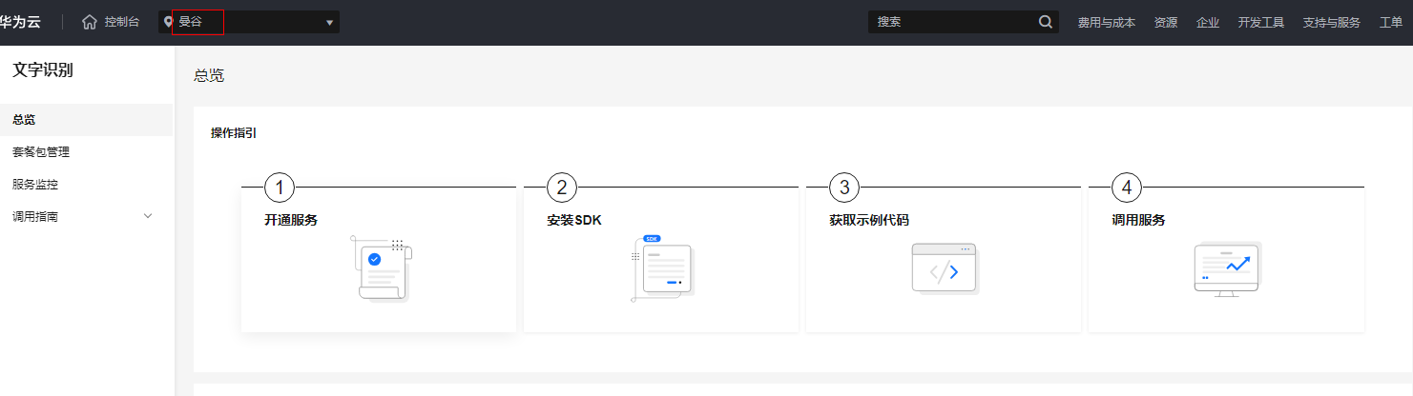
Task: Click the 支持与服务 link
Action: click(1331, 23)
